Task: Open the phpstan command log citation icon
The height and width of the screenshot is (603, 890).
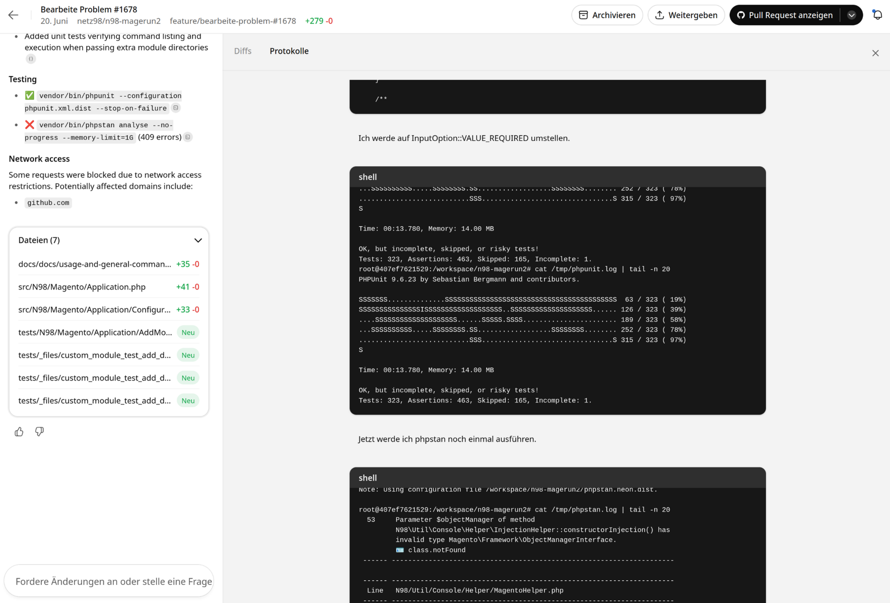Action: coord(188,137)
